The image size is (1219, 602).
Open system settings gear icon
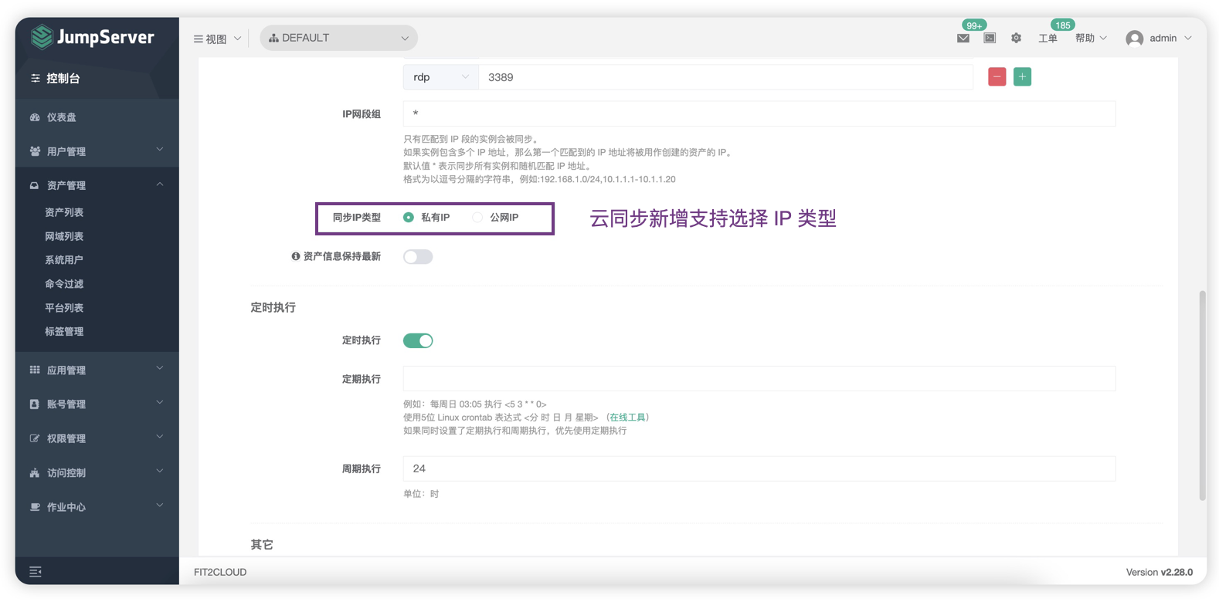tap(1016, 39)
